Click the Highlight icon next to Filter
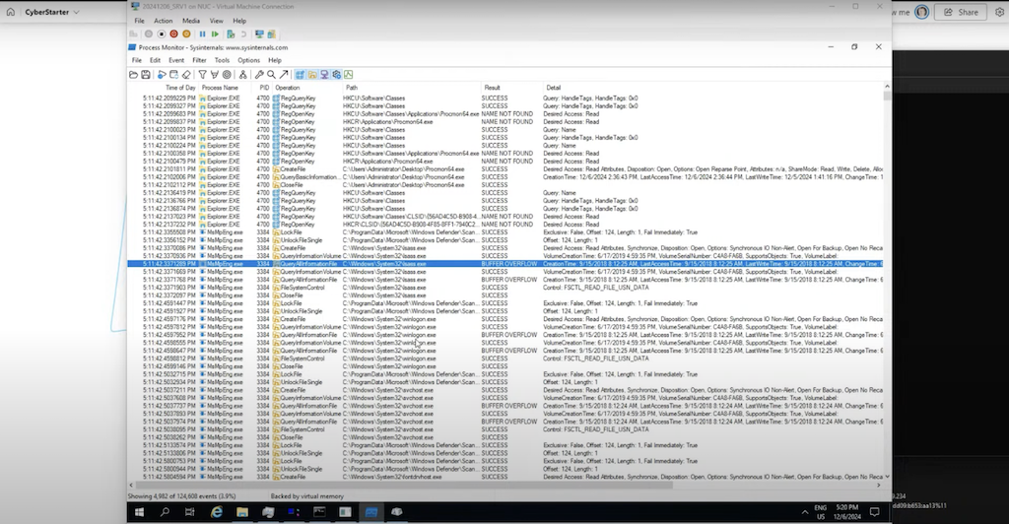Image resolution: width=1009 pixels, height=524 pixels. [214, 74]
